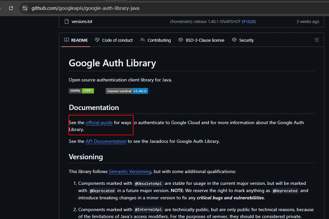Click the people icon next to Contributing

(x=142, y=40)
